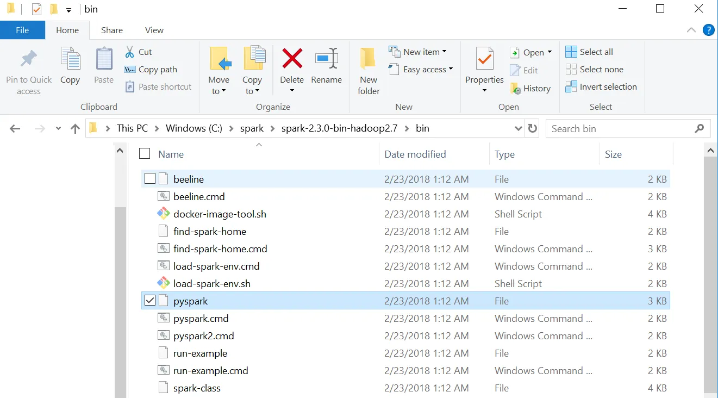Click New folder icon in title bar
Screen dimensions: 718x398
coord(53,9)
